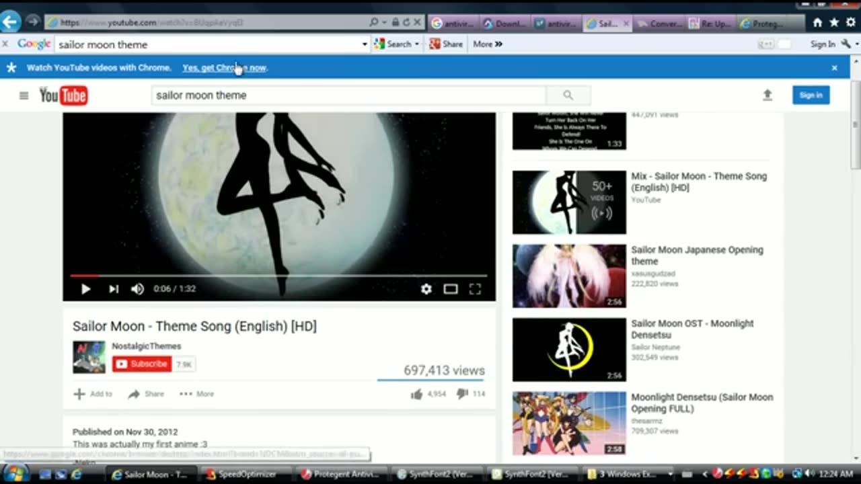This screenshot has width=861, height=484.
Task: Toggle theater mode view
Action: pyautogui.click(x=451, y=289)
